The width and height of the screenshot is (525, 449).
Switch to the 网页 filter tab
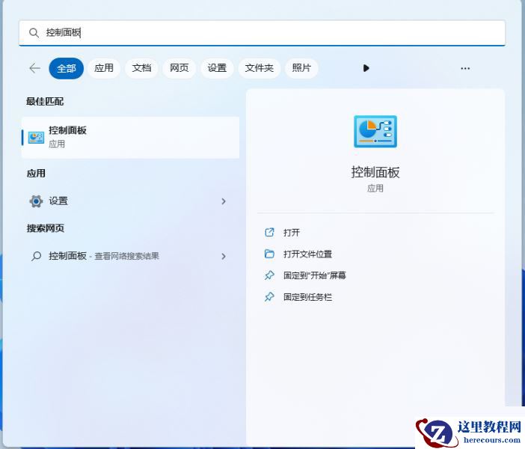click(x=179, y=68)
